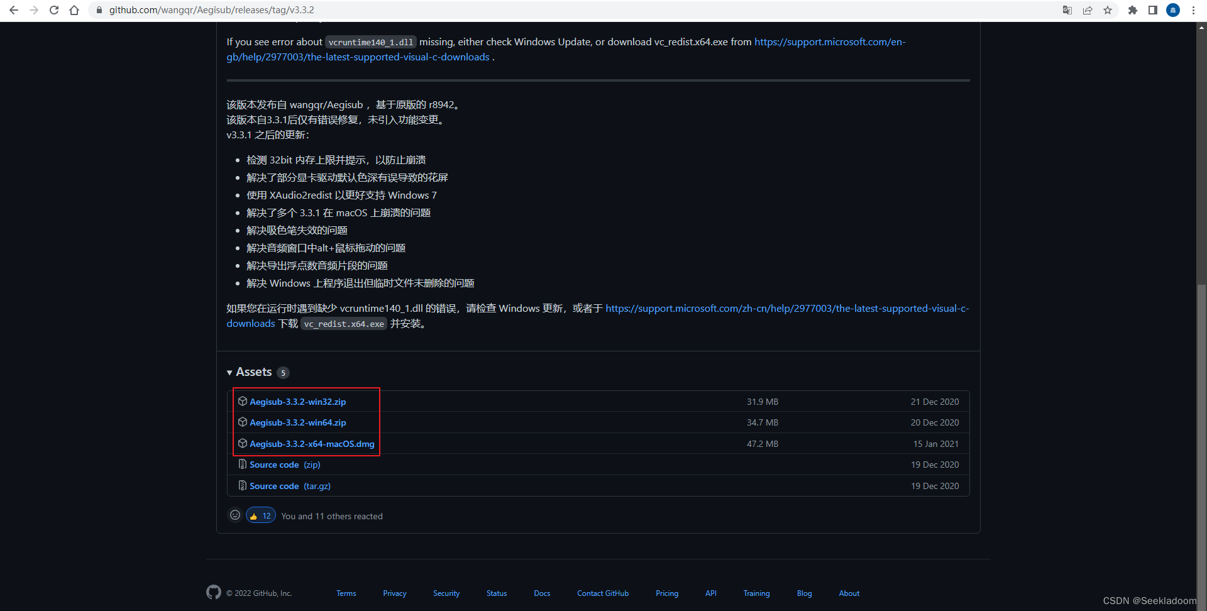Open the extensions puzzle icon
The width and height of the screenshot is (1207, 611).
click(1133, 10)
